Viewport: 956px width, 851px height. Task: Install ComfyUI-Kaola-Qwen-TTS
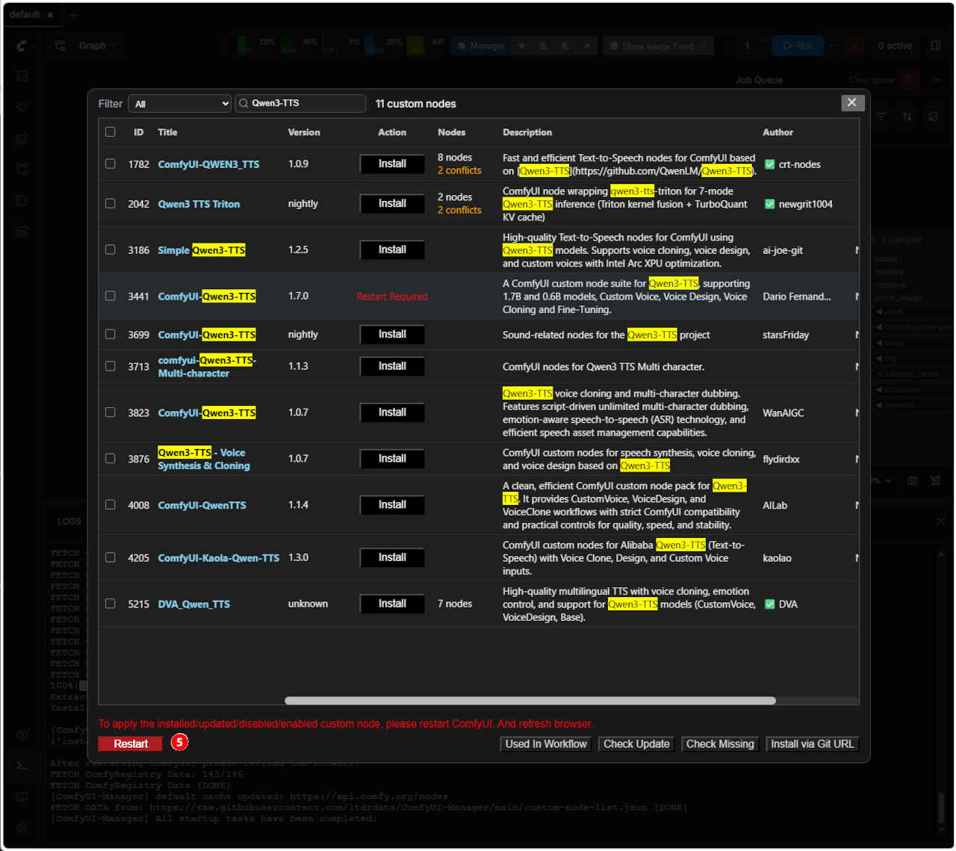click(x=392, y=557)
